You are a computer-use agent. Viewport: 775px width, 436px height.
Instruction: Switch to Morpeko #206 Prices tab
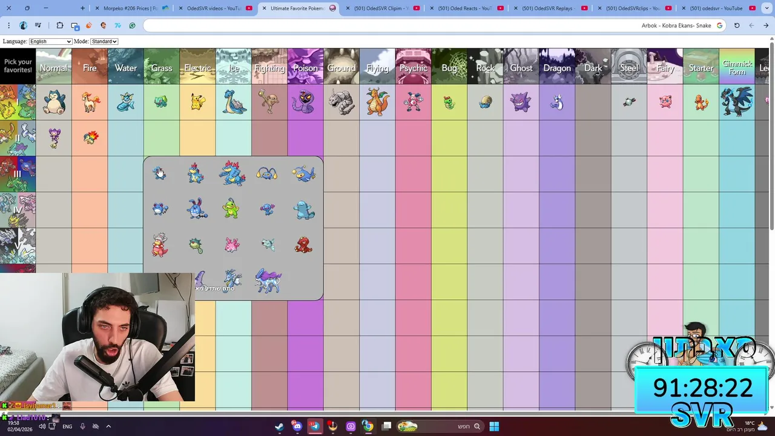130,8
